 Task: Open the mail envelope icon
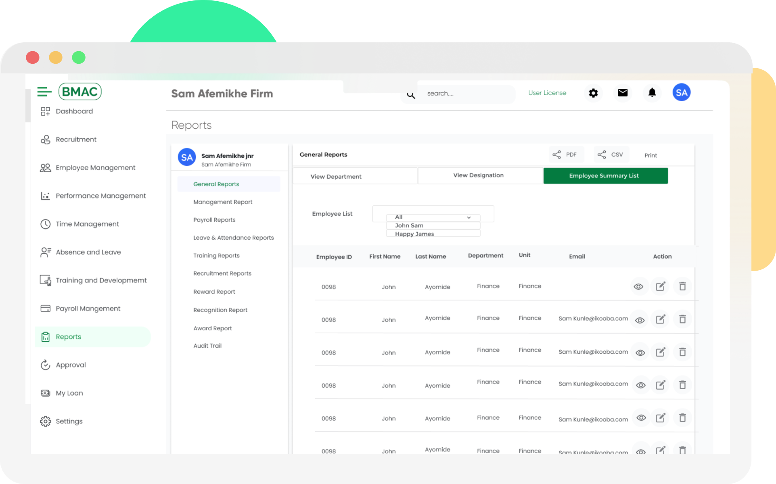tap(623, 93)
